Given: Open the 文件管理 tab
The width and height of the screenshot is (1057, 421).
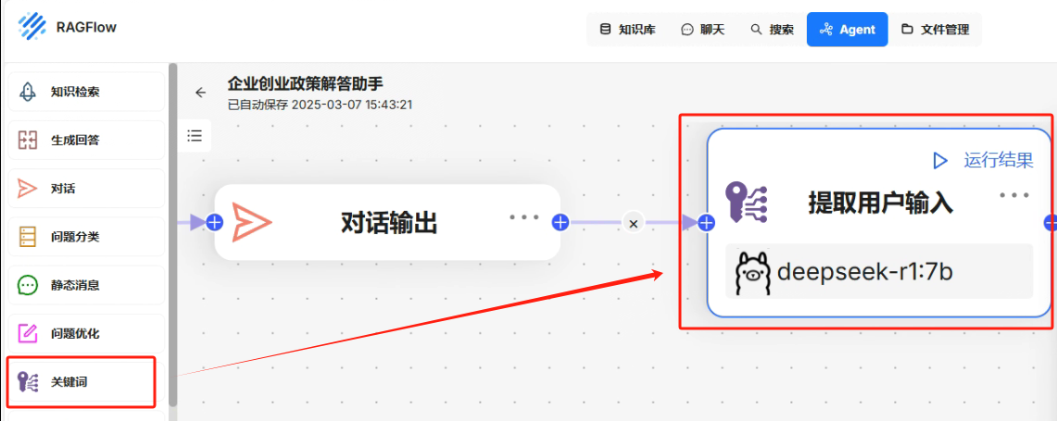Looking at the screenshot, I should pos(935,30).
